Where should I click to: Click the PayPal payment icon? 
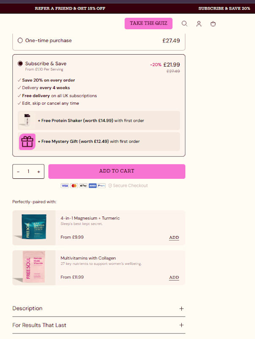click(102, 186)
